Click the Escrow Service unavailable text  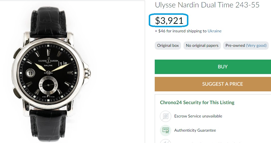click(x=198, y=116)
